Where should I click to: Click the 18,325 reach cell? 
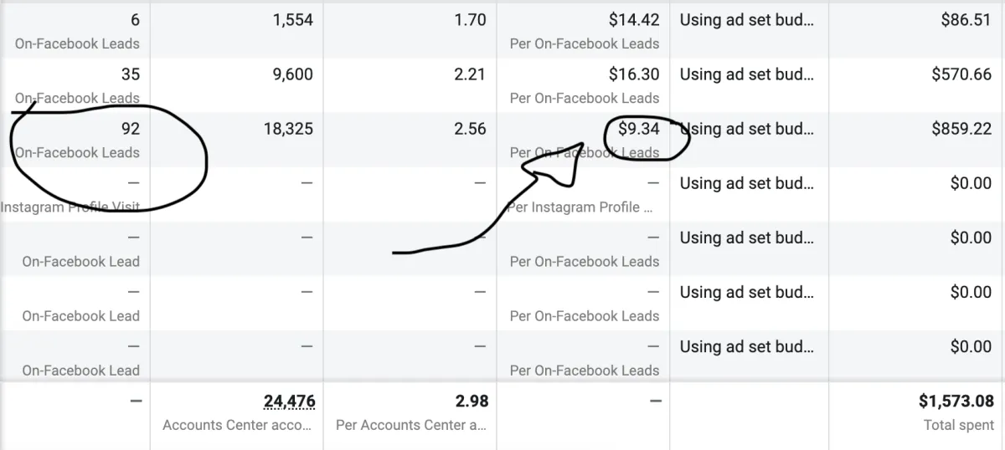(x=288, y=129)
